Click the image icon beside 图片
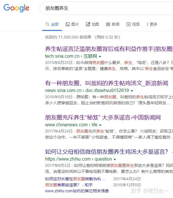The height and width of the screenshot is (198, 173). [x=68, y=24]
